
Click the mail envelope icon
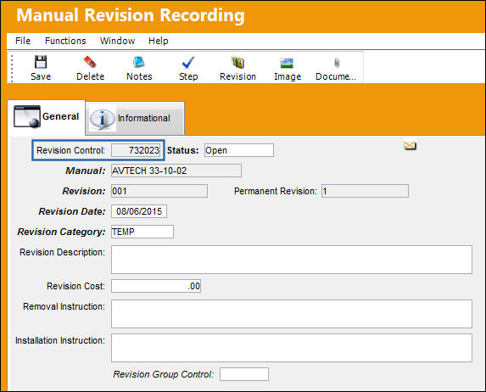click(x=410, y=145)
